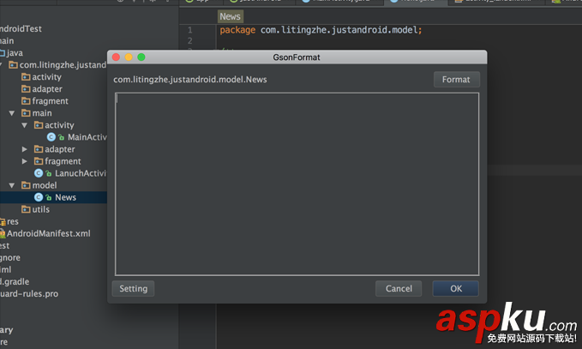Cancel the GsonFormat dialog

399,288
